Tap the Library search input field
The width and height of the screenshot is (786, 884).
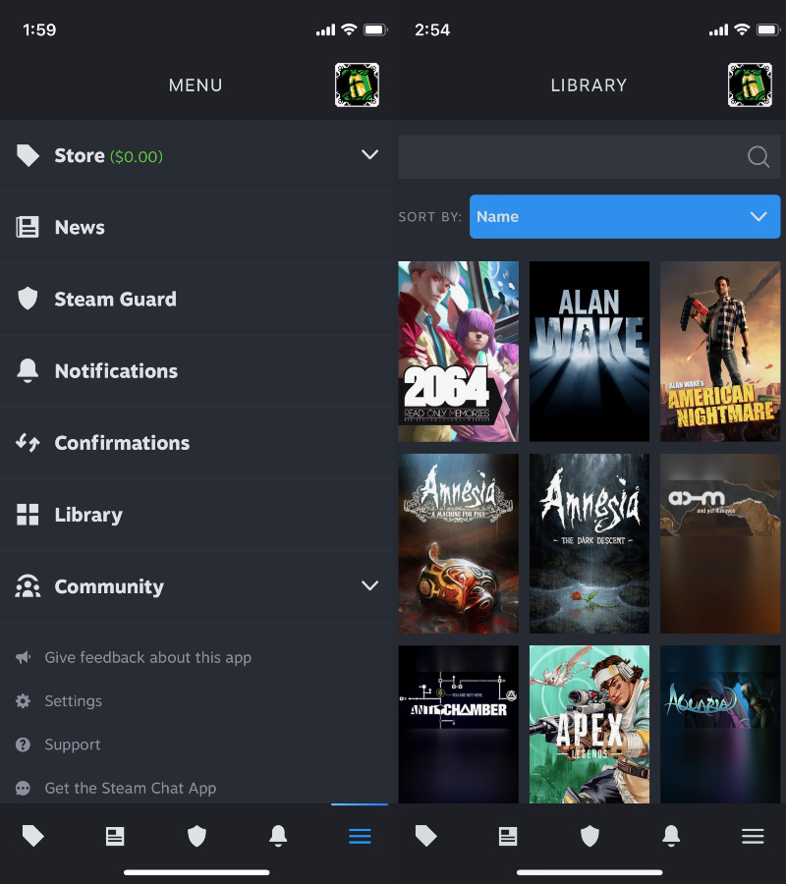[x=570, y=156]
